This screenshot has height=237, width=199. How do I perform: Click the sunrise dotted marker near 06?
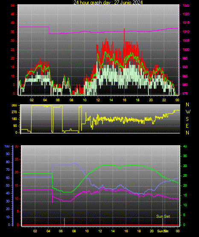[64, 222]
